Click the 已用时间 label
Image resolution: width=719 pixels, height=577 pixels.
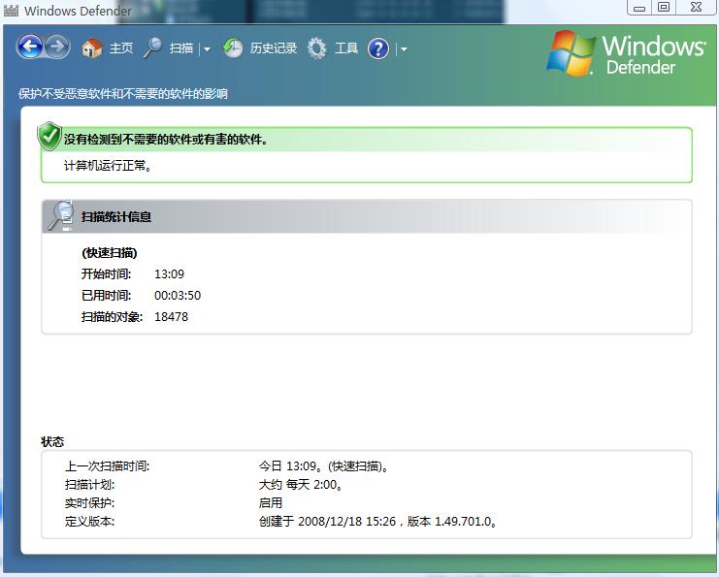pos(106,295)
